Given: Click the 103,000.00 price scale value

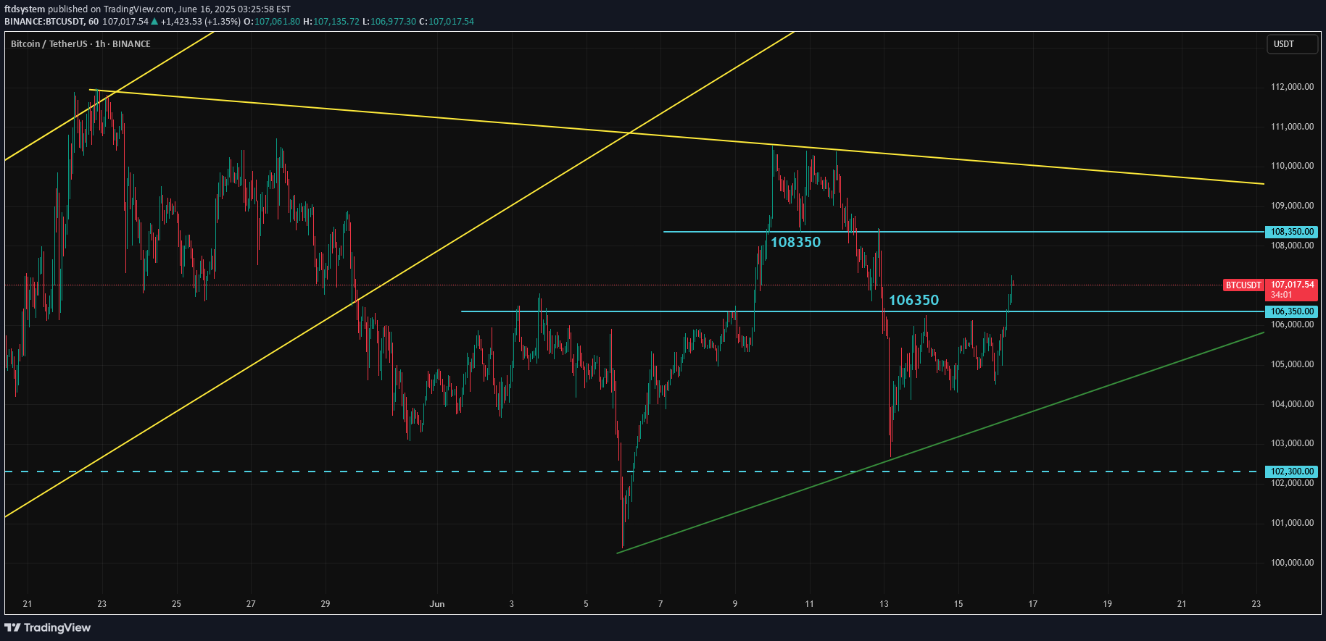Looking at the screenshot, I should (1292, 443).
